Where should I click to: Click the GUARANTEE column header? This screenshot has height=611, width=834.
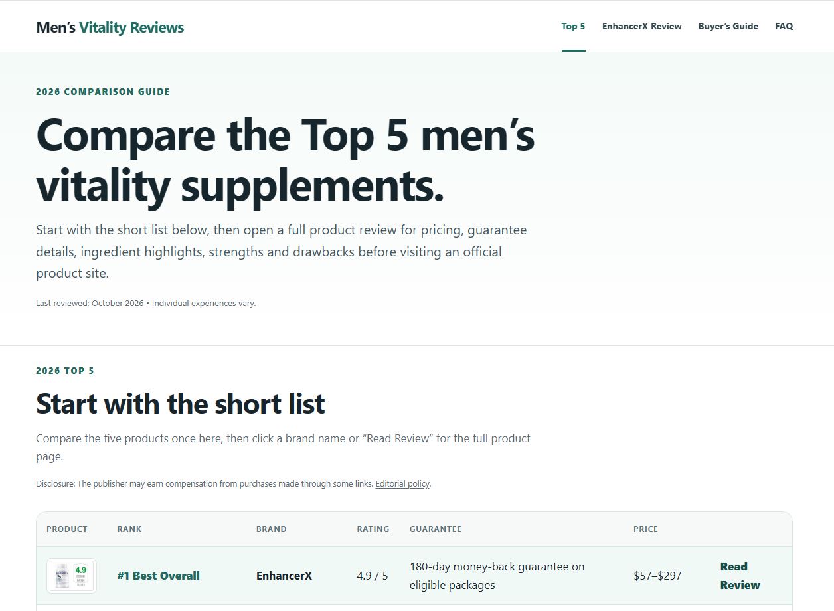pos(435,529)
